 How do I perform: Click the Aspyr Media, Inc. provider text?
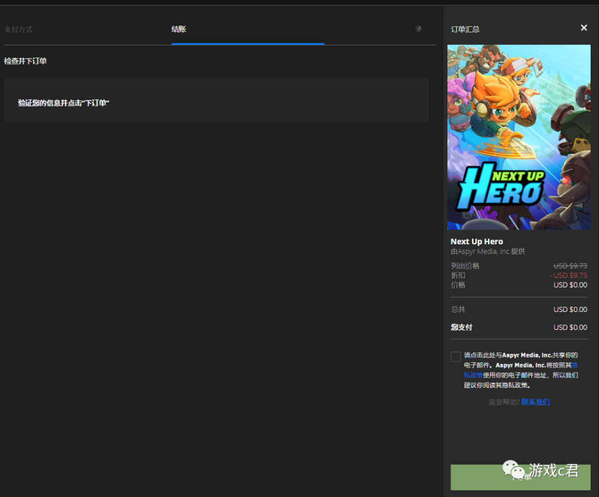coord(486,251)
